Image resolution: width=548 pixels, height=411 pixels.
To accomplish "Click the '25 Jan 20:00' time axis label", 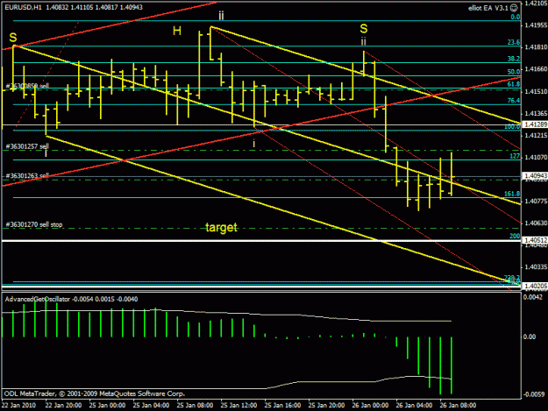I will [326, 406].
